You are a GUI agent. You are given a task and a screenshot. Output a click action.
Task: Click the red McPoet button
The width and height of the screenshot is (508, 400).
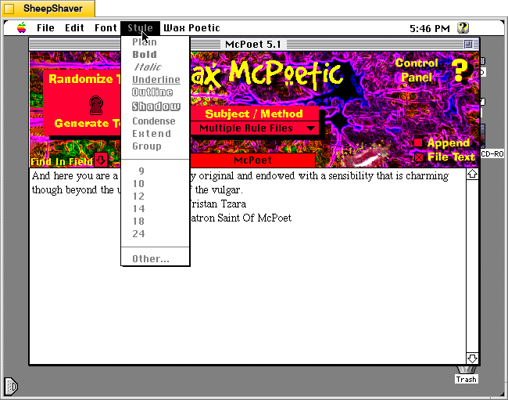point(252,160)
